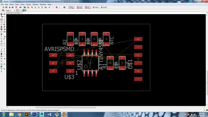This screenshot has width=208, height=117.
Task: Open Illustrator from the taskbar
Action: click(27, 114)
